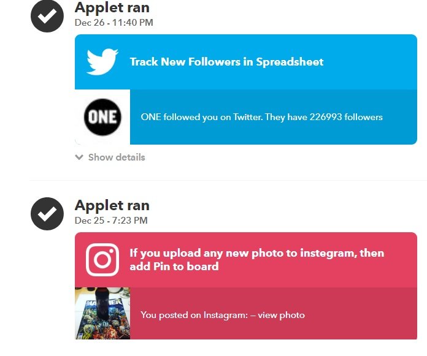
Task: Open the ONE profile logo
Action: [102, 116]
